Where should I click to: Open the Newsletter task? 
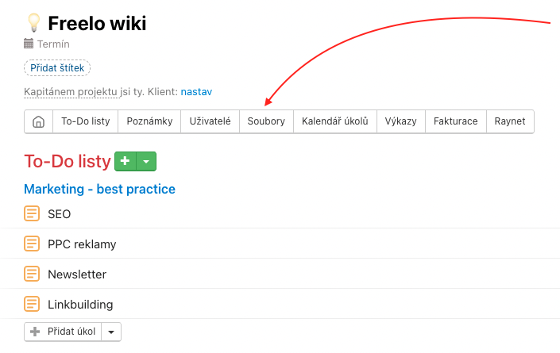pyautogui.click(x=77, y=274)
